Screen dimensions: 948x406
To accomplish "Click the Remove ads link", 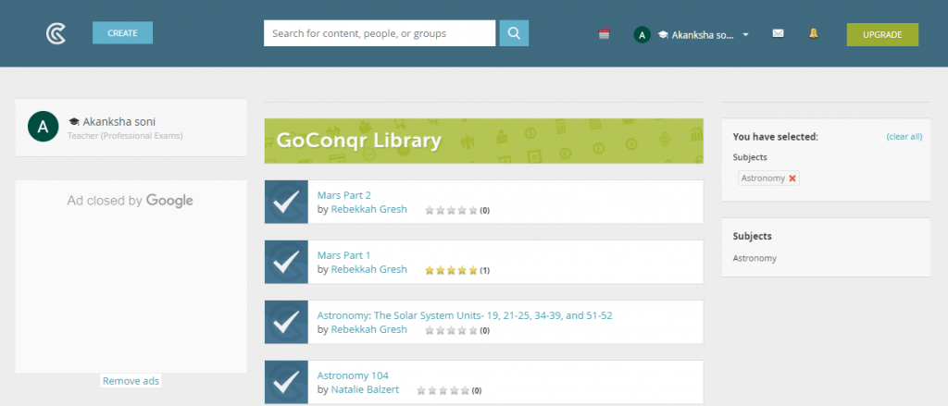I will [x=131, y=381].
